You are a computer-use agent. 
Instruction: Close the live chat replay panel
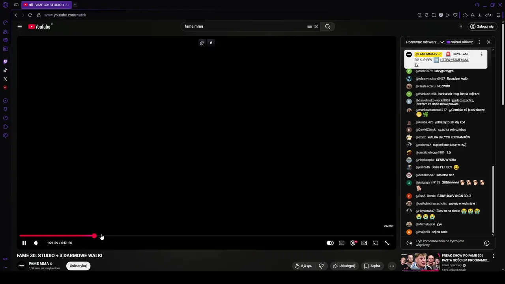click(488, 42)
